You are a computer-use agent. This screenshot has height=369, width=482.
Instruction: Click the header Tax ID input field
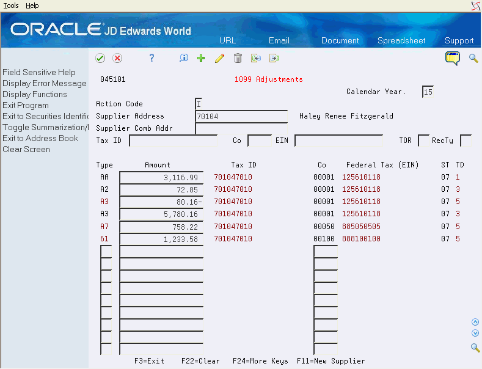coord(173,141)
